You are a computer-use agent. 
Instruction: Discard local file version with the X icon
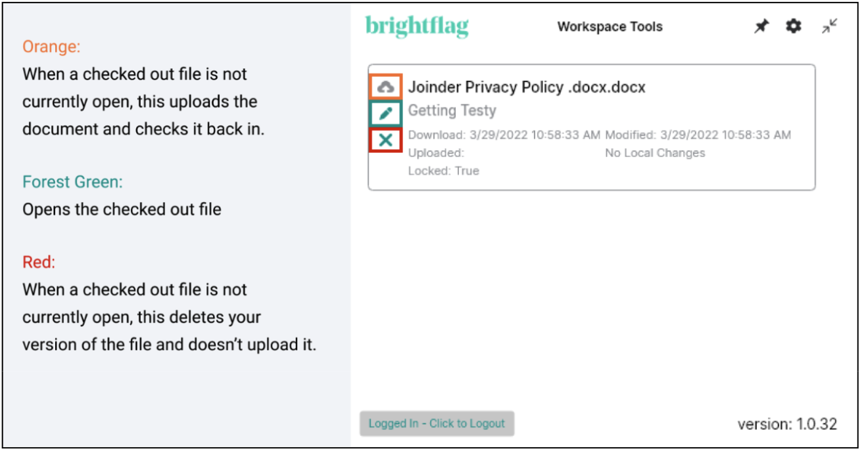tap(386, 139)
